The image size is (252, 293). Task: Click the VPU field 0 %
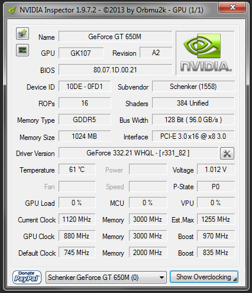(x=216, y=203)
